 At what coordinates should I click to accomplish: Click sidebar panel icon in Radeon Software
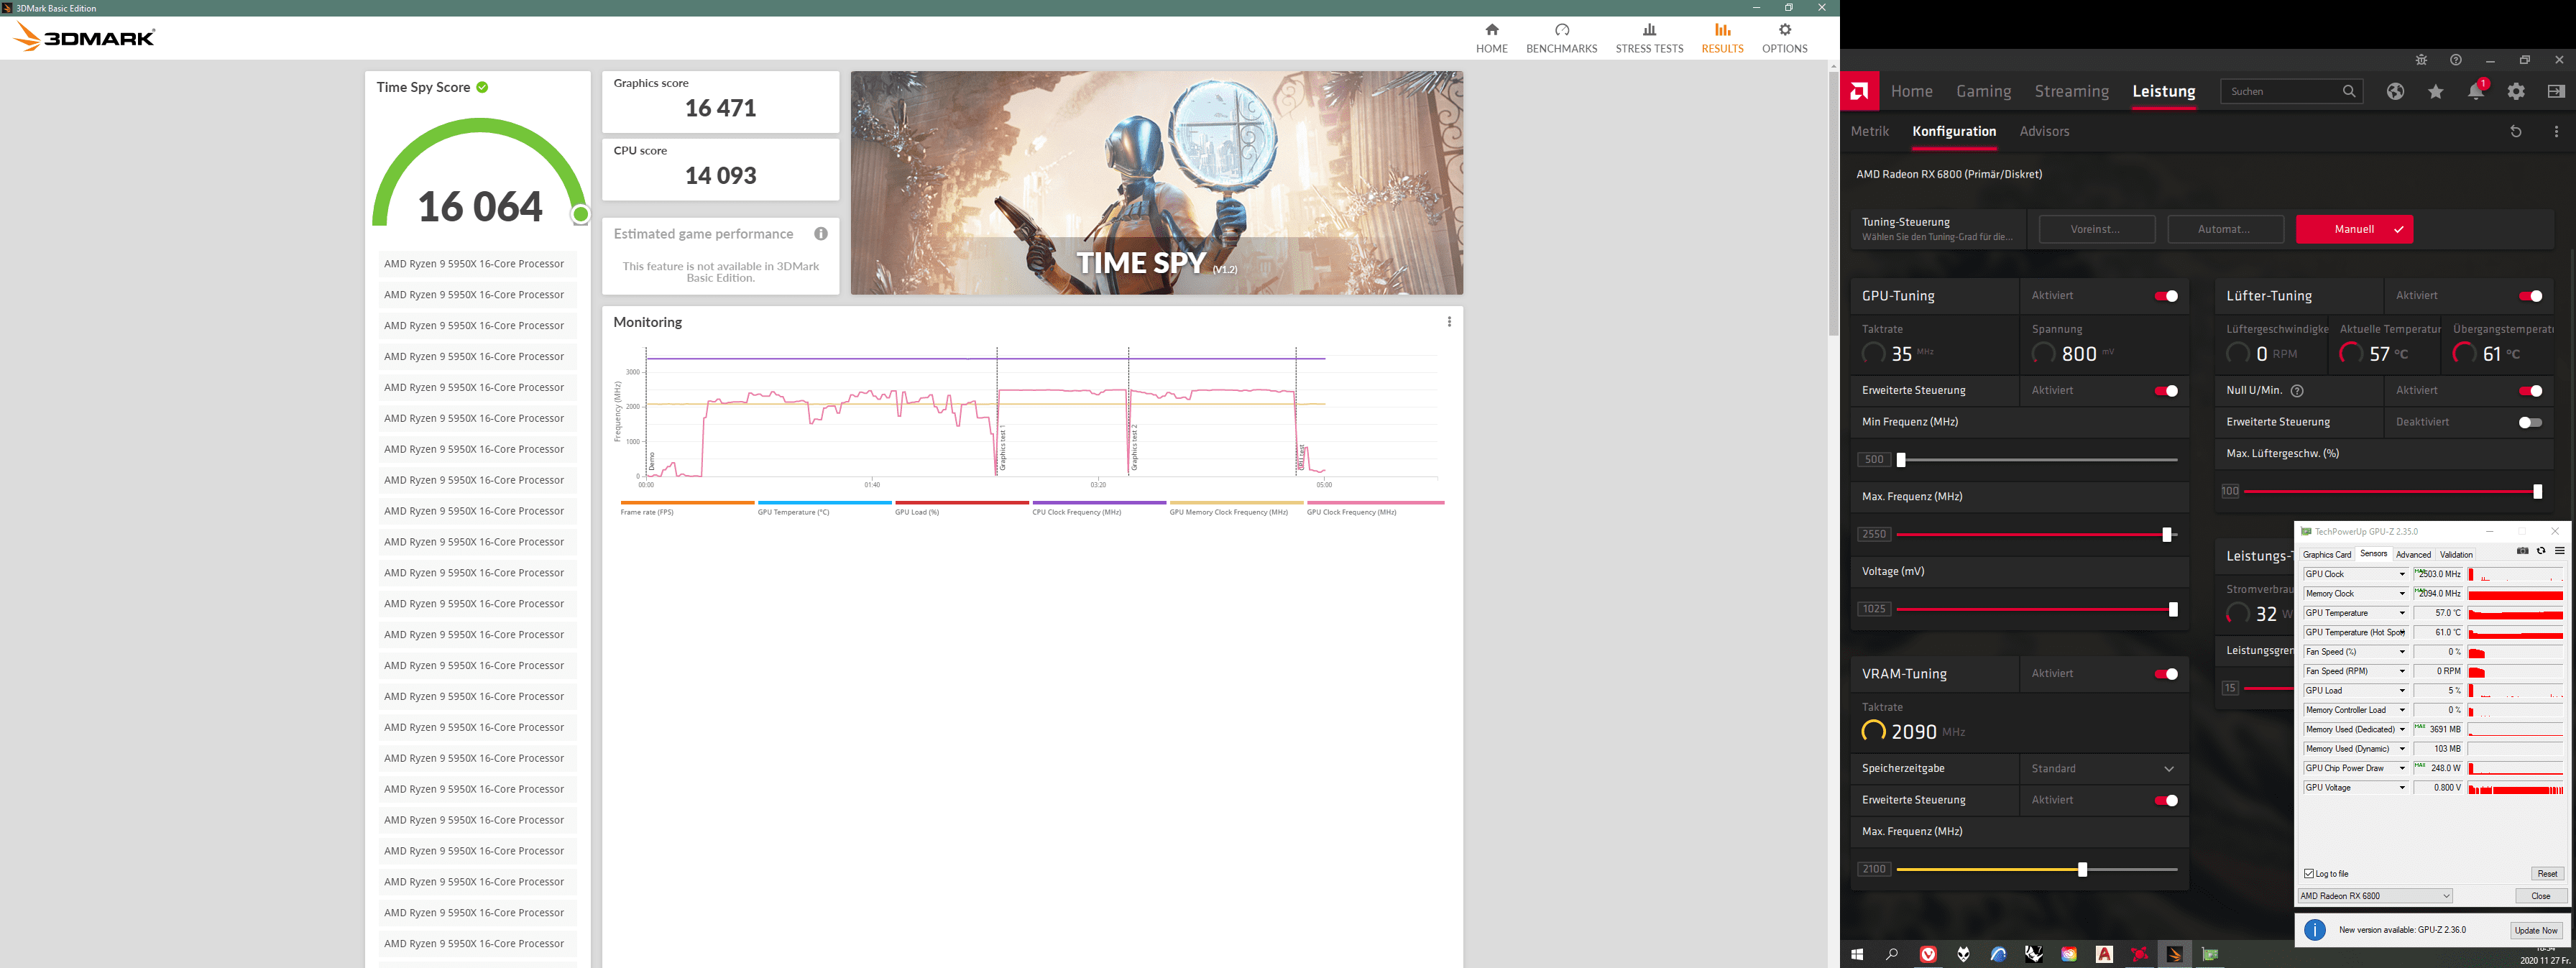tap(2556, 91)
